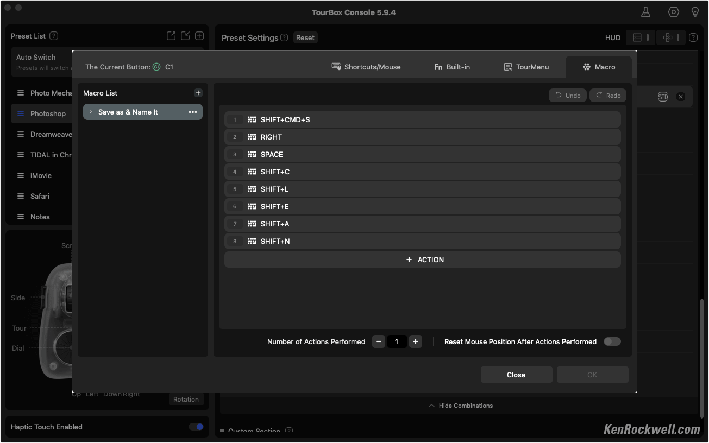Click the Number of Actions Performed value field
This screenshot has height=443, width=709.
click(x=397, y=341)
